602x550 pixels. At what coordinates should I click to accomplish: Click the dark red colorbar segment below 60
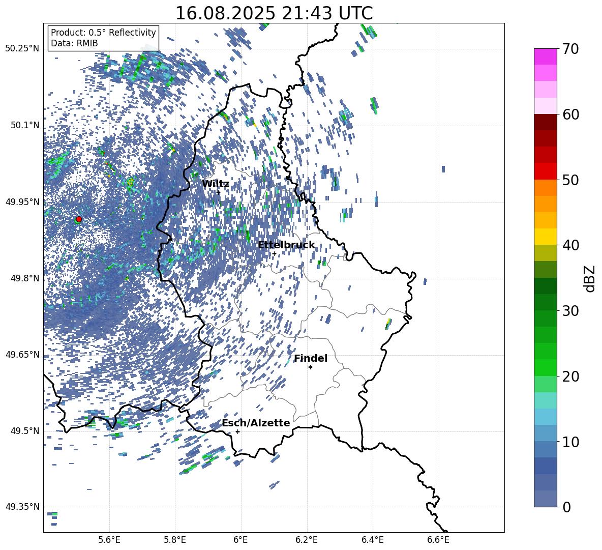pyautogui.click(x=545, y=122)
